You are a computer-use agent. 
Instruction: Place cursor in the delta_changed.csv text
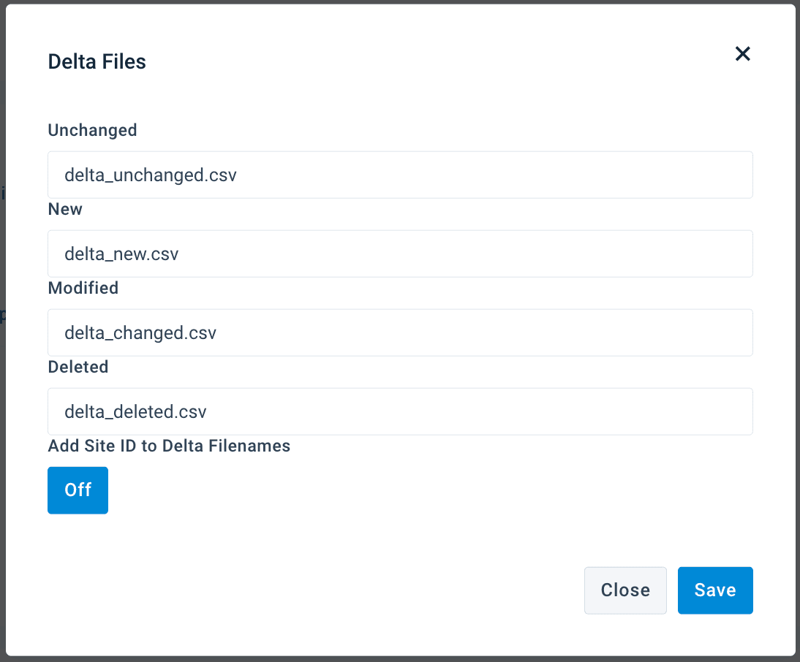(x=140, y=333)
